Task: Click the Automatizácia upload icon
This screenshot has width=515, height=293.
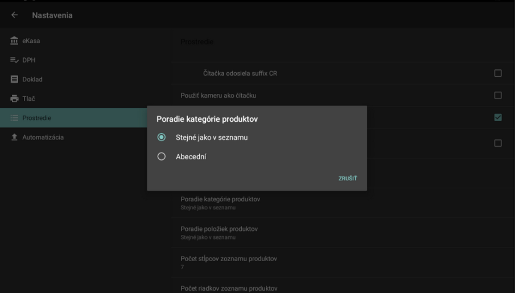Action: (15, 138)
